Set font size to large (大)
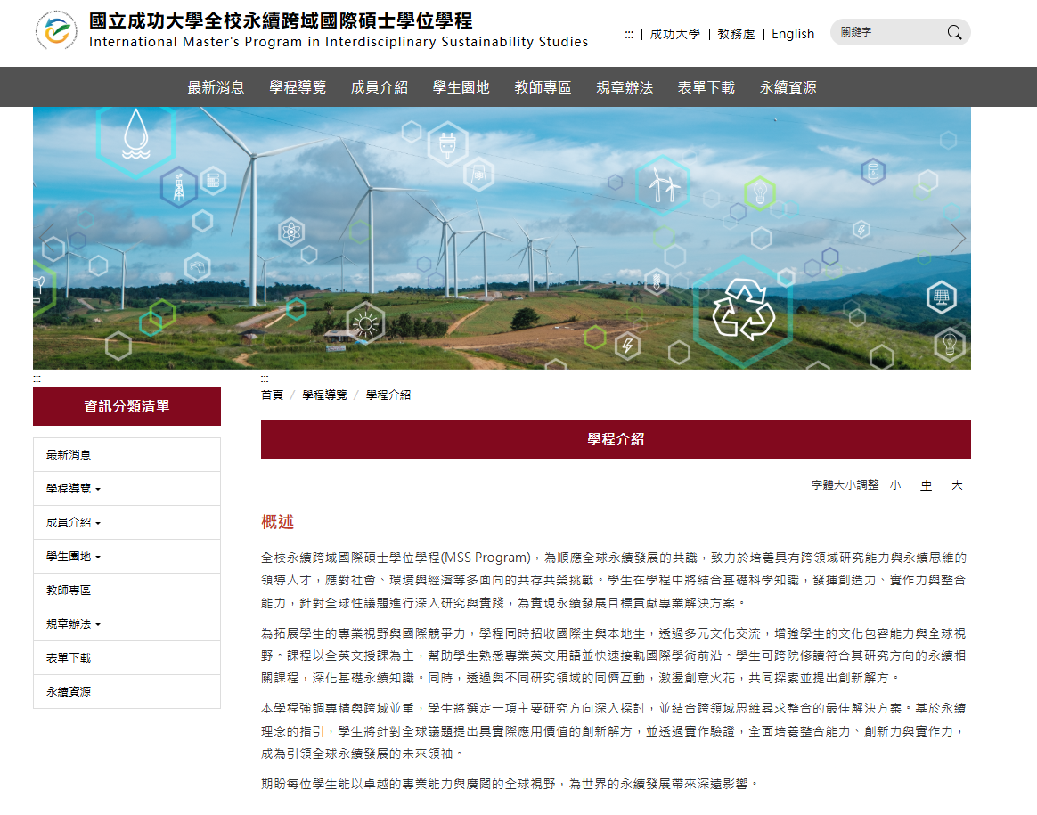The height and width of the screenshot is (815, 1037). point(957,485)
